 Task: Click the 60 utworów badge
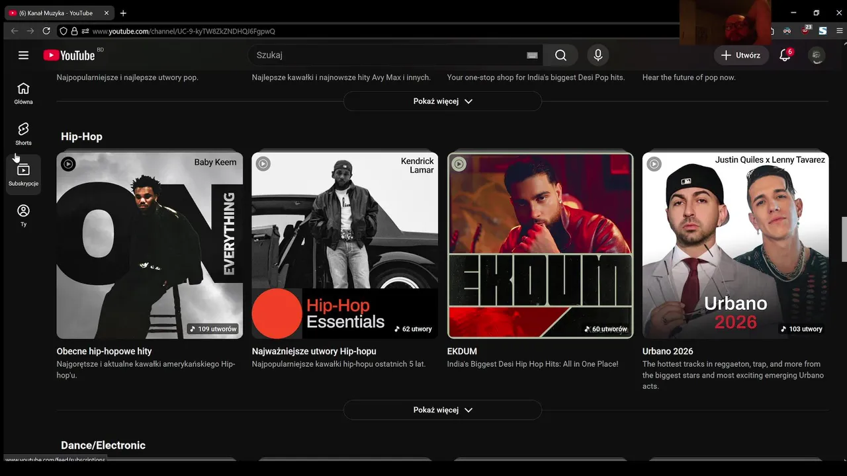click(x=605, y=329)
